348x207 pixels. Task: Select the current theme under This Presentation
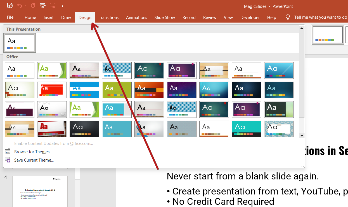(20, 43)
